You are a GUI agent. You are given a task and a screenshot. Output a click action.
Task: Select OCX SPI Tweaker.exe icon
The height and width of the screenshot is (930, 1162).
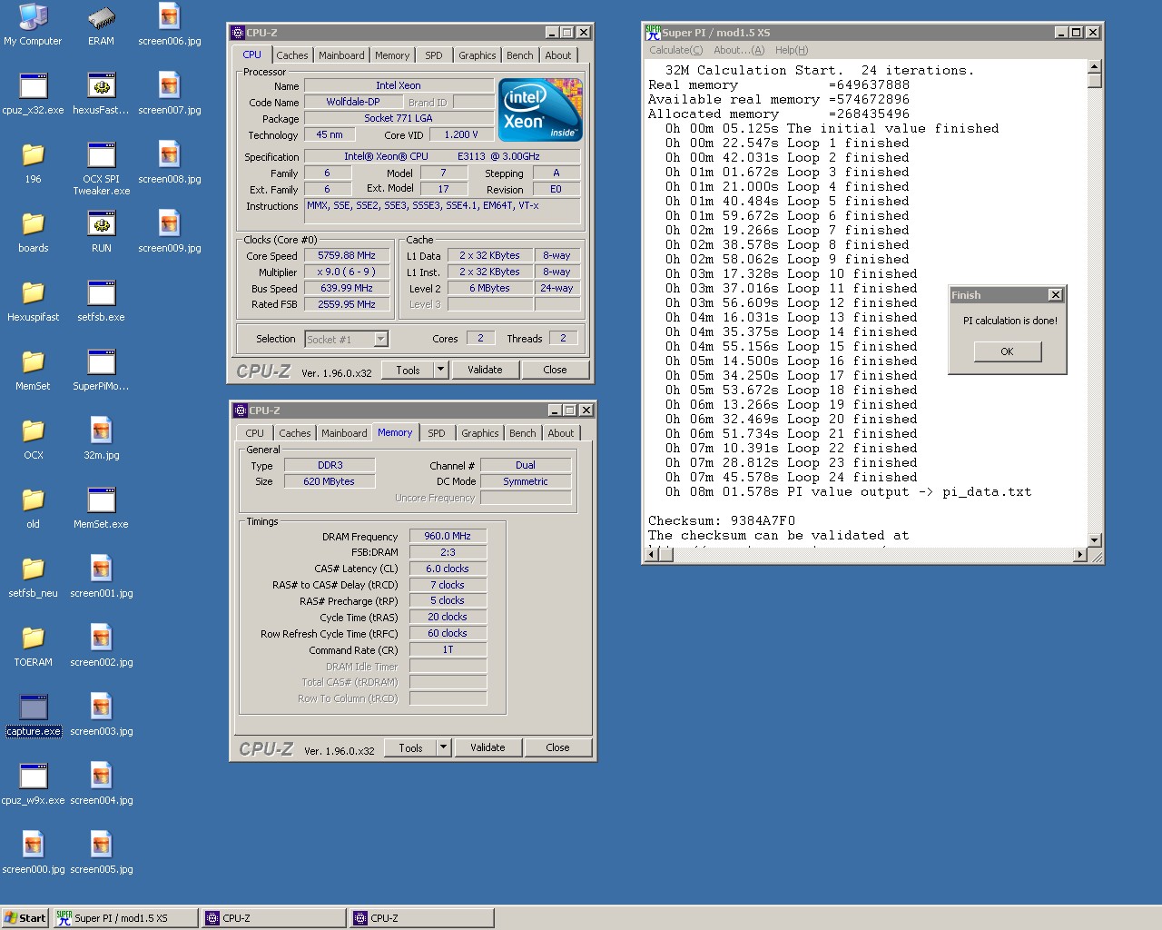101,168
